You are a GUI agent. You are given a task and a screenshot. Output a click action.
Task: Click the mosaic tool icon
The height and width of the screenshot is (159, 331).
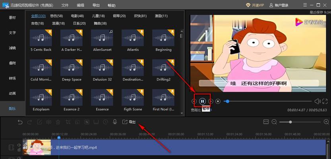pos(87,122)
